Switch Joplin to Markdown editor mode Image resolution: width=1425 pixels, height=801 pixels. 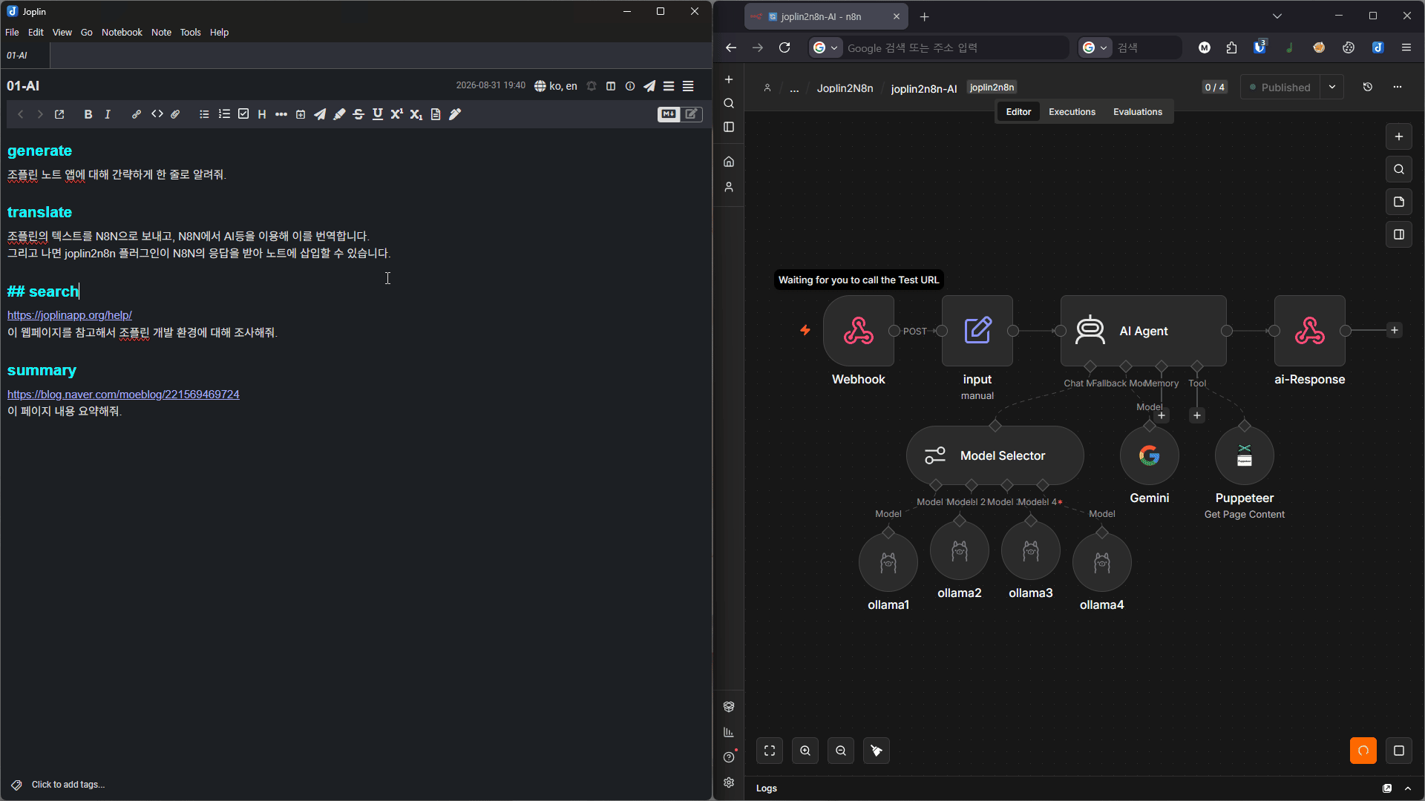[x=669, y=114]
